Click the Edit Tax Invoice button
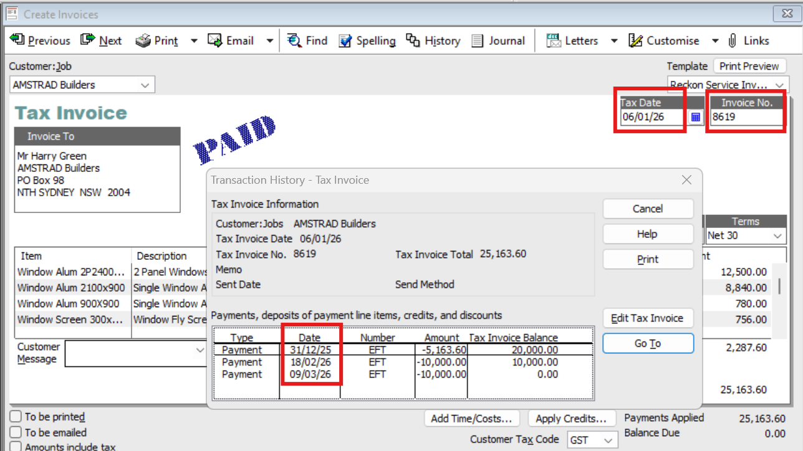The image size is (803, 451). pos(648,318)
